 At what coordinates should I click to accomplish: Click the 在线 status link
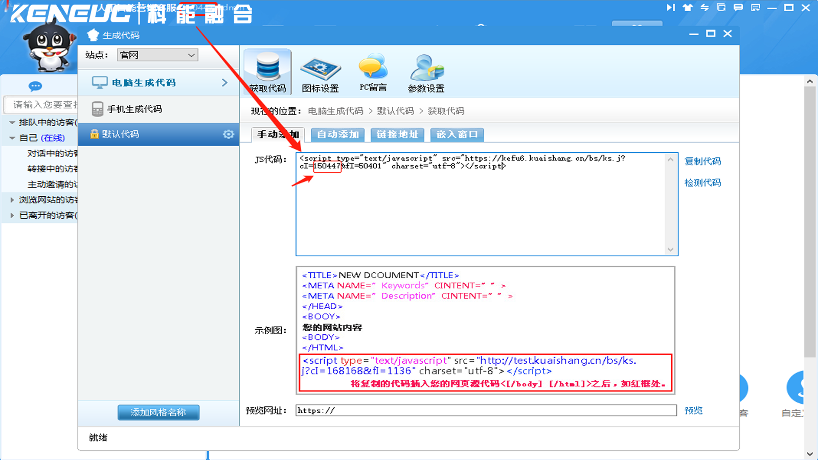[x=53, y=138]
